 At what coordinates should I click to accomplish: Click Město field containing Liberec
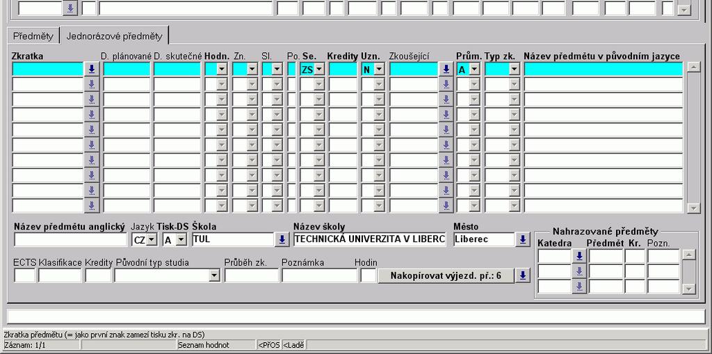pos(485,239)
